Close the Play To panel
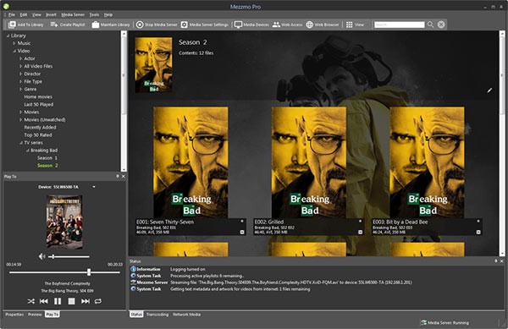Viewport: 508px width, 329px height. [x=123, y=176]
